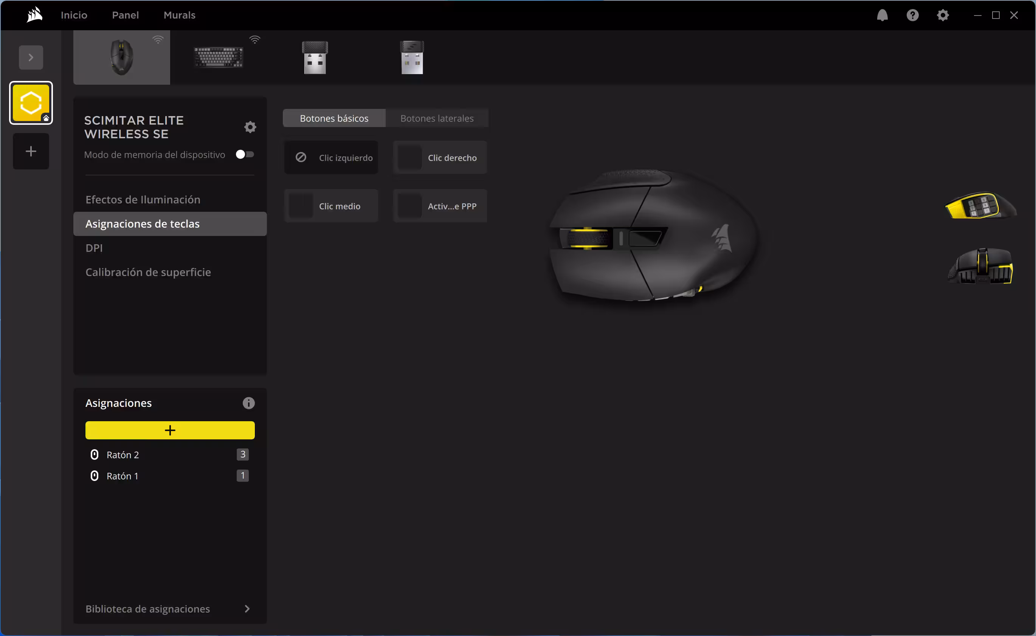Open the notifications bell

(882, 15)
